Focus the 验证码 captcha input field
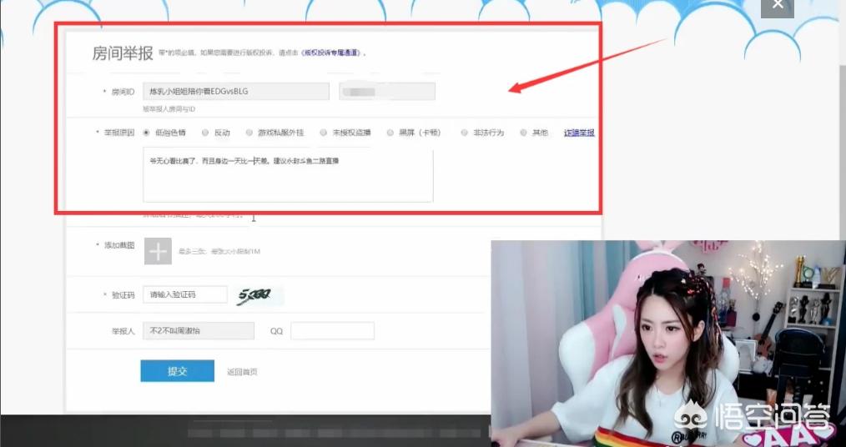Image resolution: width=846 pixels, height=447 pixels. coord(185,294)
